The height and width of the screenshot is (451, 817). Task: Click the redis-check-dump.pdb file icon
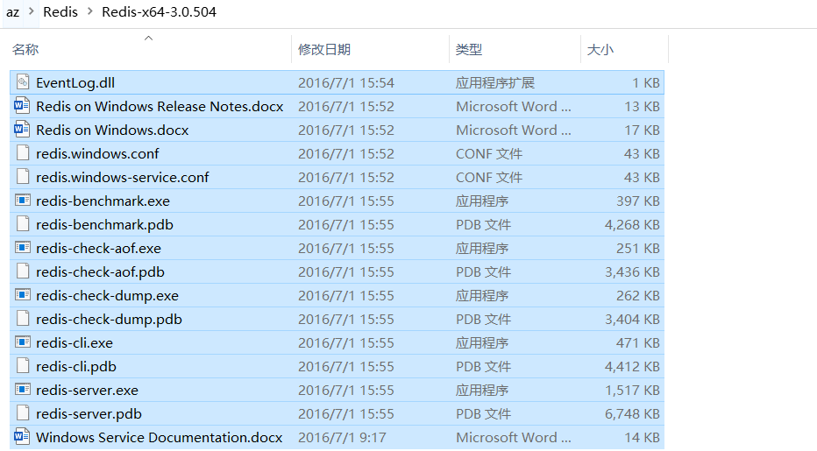pos(23,319)
